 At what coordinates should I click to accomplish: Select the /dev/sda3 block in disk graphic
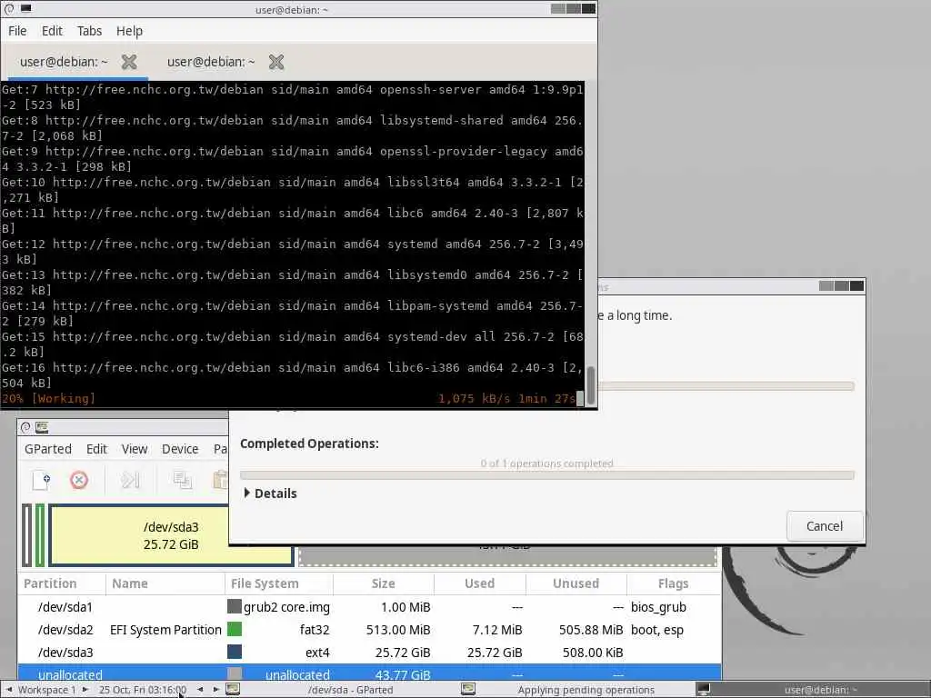[x=171, y=534]
